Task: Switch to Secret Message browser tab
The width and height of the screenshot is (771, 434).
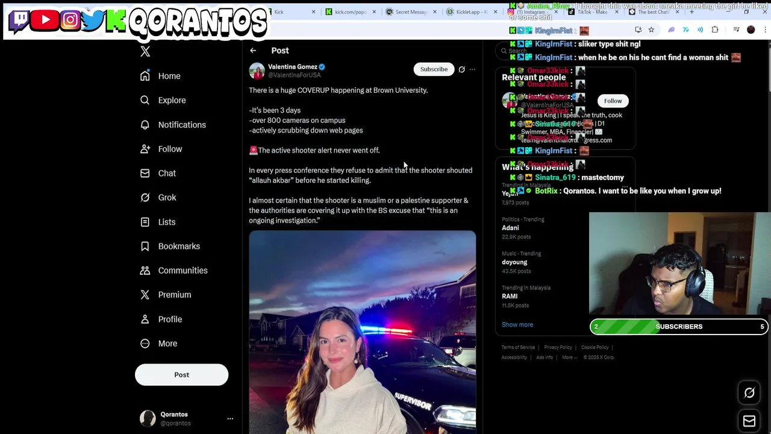Action: pos(411,12)
